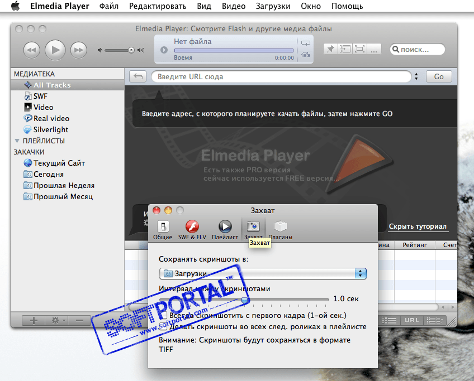Screen dimensions: 474x381
Task: Open the Файл menu
Action: 109,6
